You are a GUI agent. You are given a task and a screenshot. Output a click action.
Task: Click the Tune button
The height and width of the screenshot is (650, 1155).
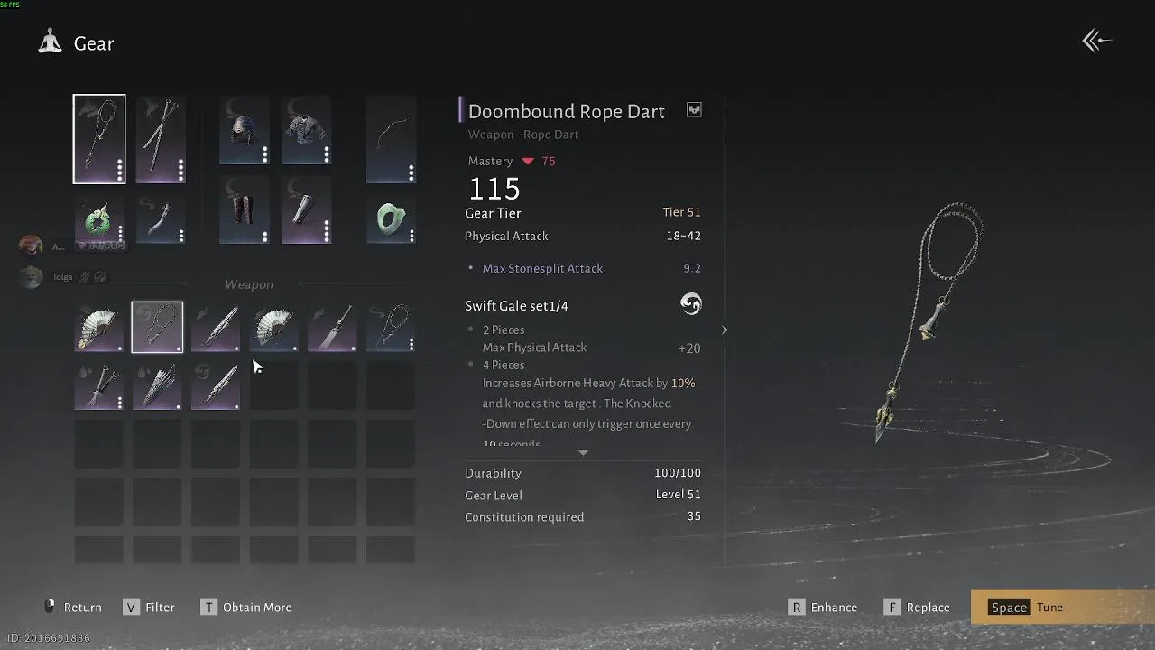[x=1027, y=607]
